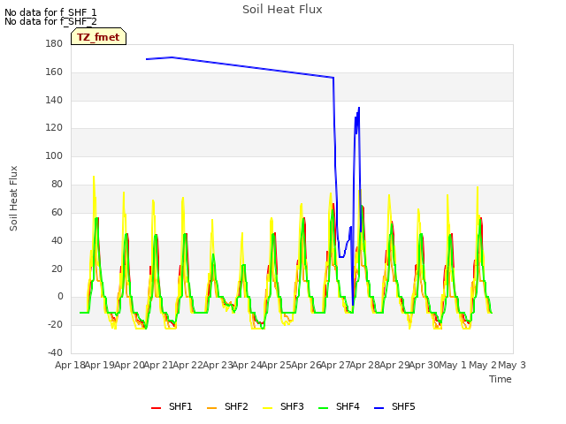
Task: Click the -40 y-axis tick label
Action: [x=55, y=352]
